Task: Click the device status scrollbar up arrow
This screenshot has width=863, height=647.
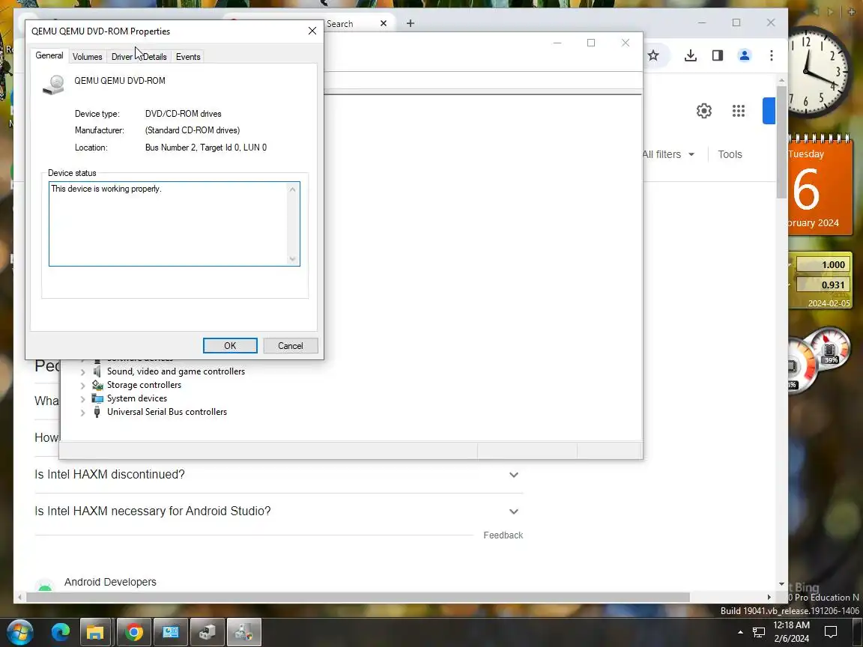Action: [293, 189]
